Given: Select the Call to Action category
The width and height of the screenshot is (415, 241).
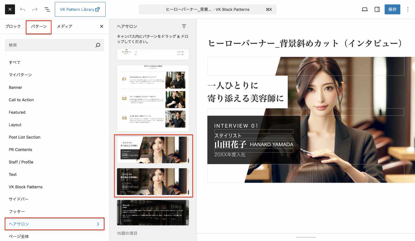Looking at the screenshot, I should [x=21, y=100].
